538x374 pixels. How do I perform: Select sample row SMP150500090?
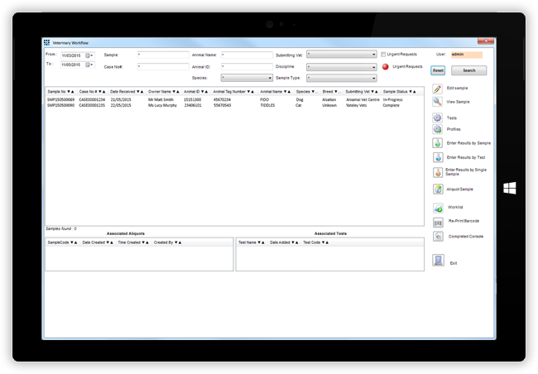[234, 105]
